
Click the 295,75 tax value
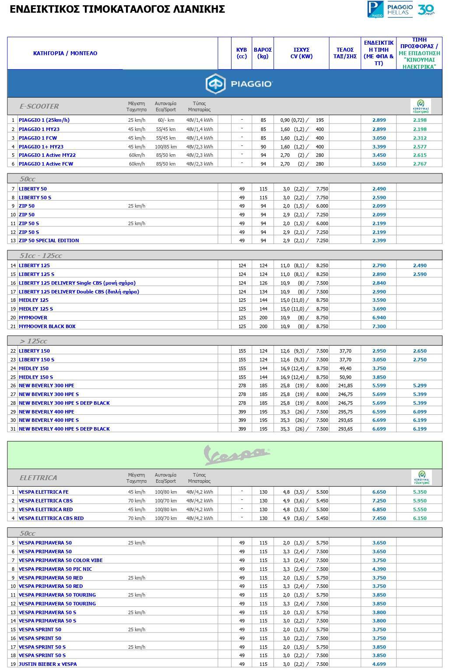(x=345, y=412)
